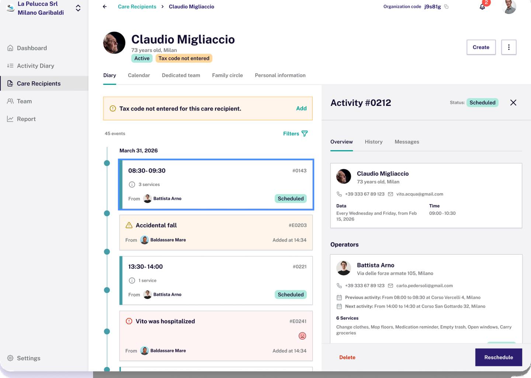The image size is (531, 378).
Task: Click Scheduled badge on activity #0221
Action: 291,295
